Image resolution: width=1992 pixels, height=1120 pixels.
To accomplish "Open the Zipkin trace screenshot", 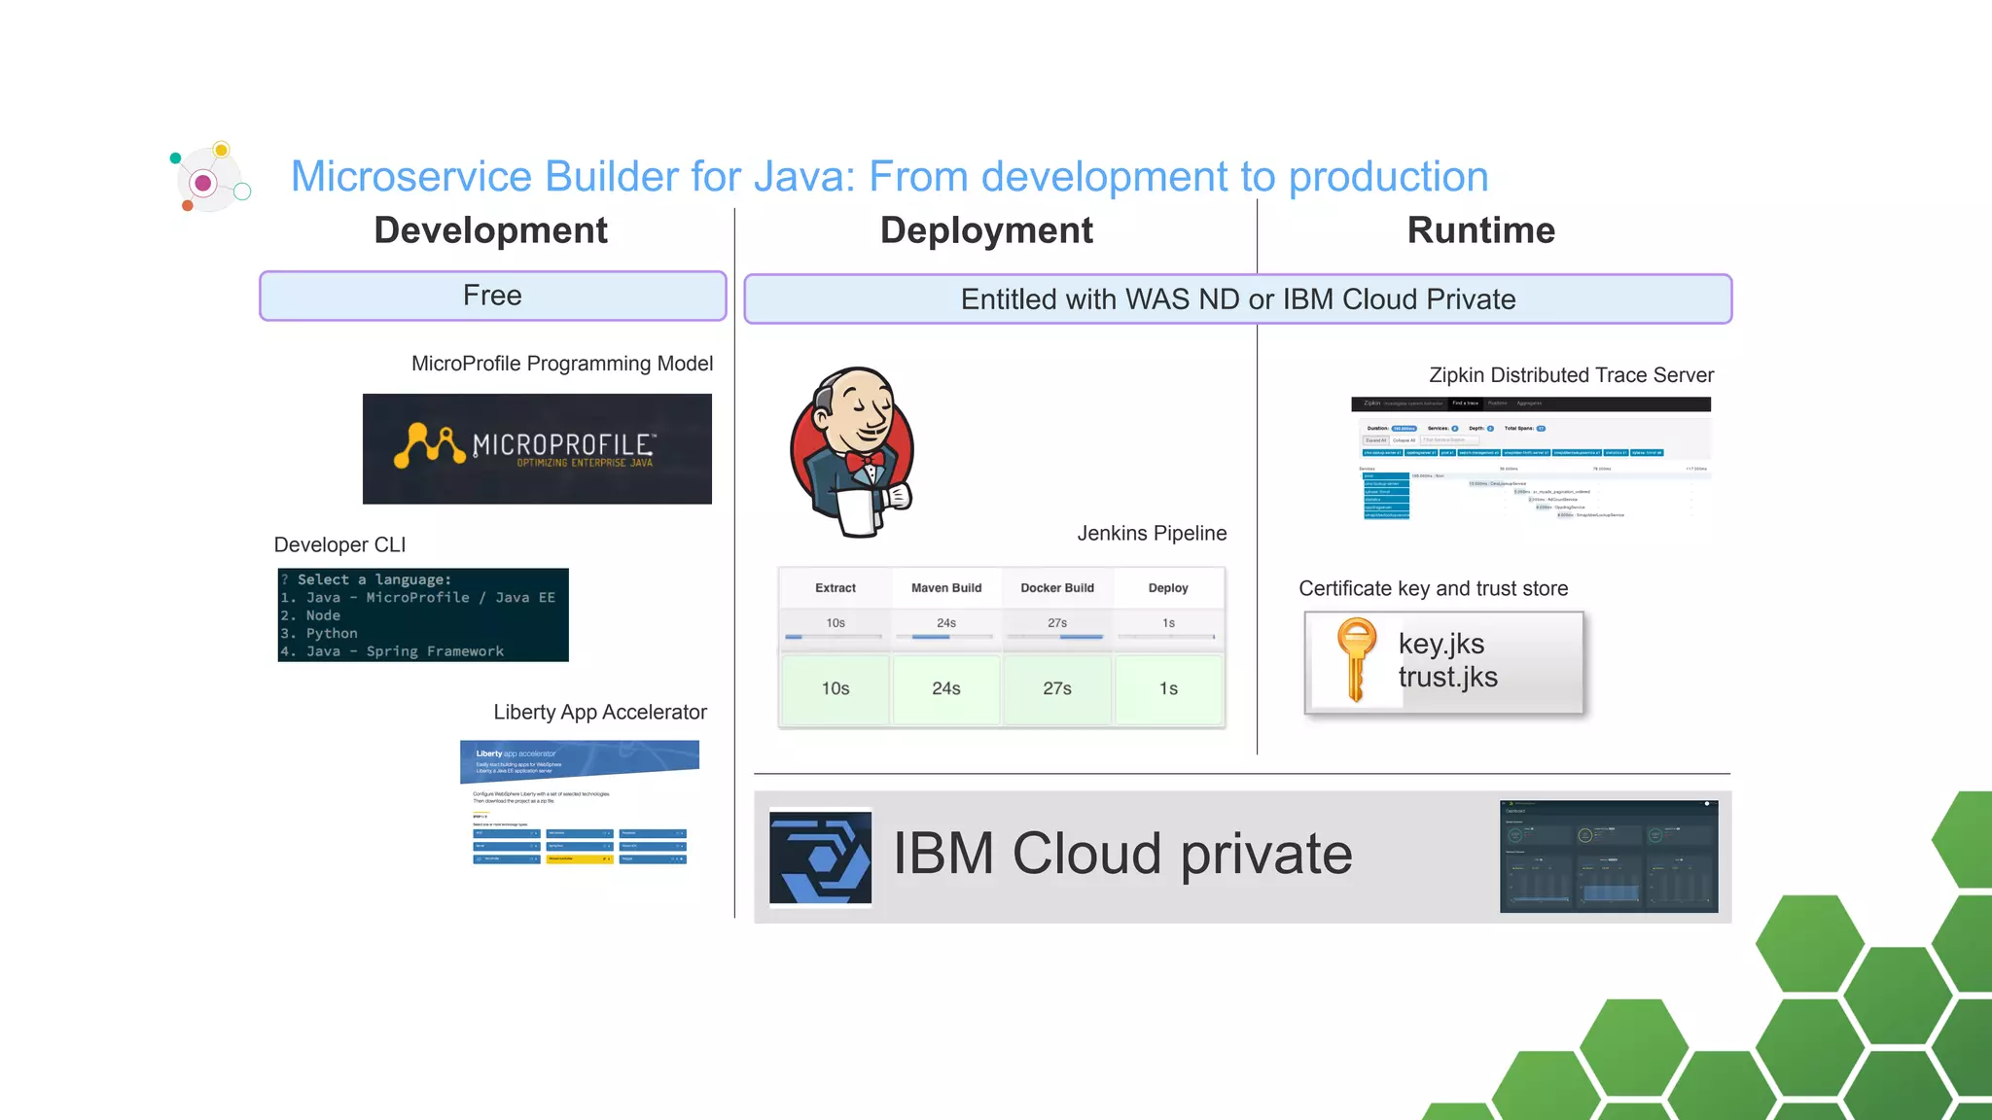I will coord(1531,459).
